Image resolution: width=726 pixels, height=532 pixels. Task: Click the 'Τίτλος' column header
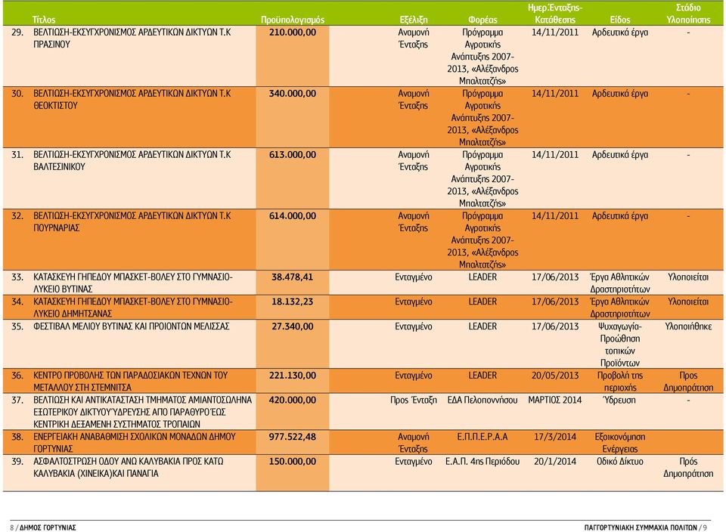pyautogui.click(x=44, y=20)
